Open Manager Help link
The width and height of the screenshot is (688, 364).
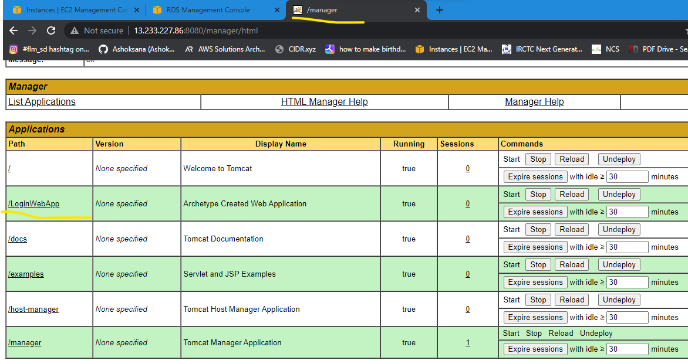534,101
